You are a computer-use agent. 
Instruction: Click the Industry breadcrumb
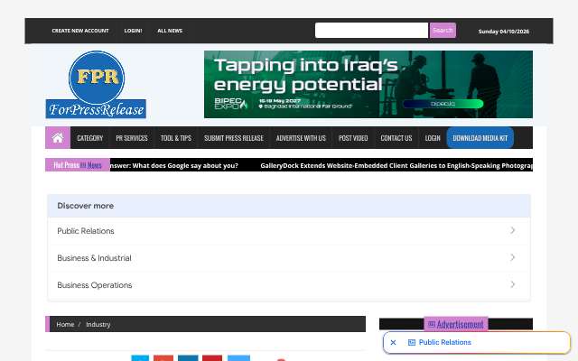pos(98,324)
